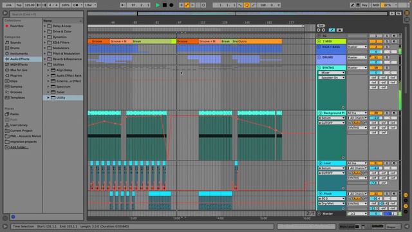Image resolution: width=412 pixels, height=232 pixels.
Task: Select the MIDI Effects category
Action: point(19,64)
